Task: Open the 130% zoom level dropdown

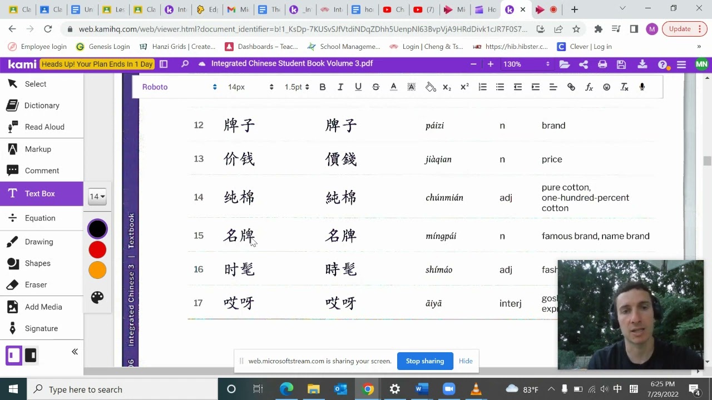Action: click(x=526, y=64)
